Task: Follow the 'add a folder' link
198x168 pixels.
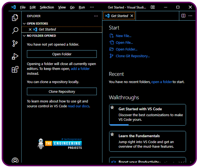Action: point(80,69)
